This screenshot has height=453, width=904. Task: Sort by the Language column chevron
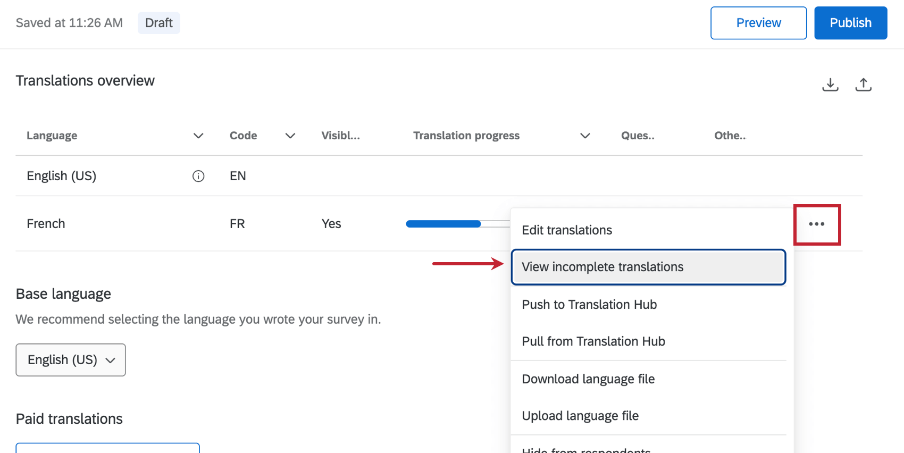click(198, 136)
